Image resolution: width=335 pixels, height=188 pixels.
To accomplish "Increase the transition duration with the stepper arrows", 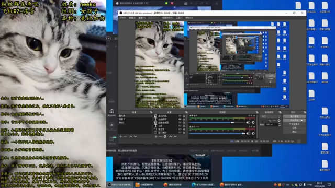I will 280,124.
